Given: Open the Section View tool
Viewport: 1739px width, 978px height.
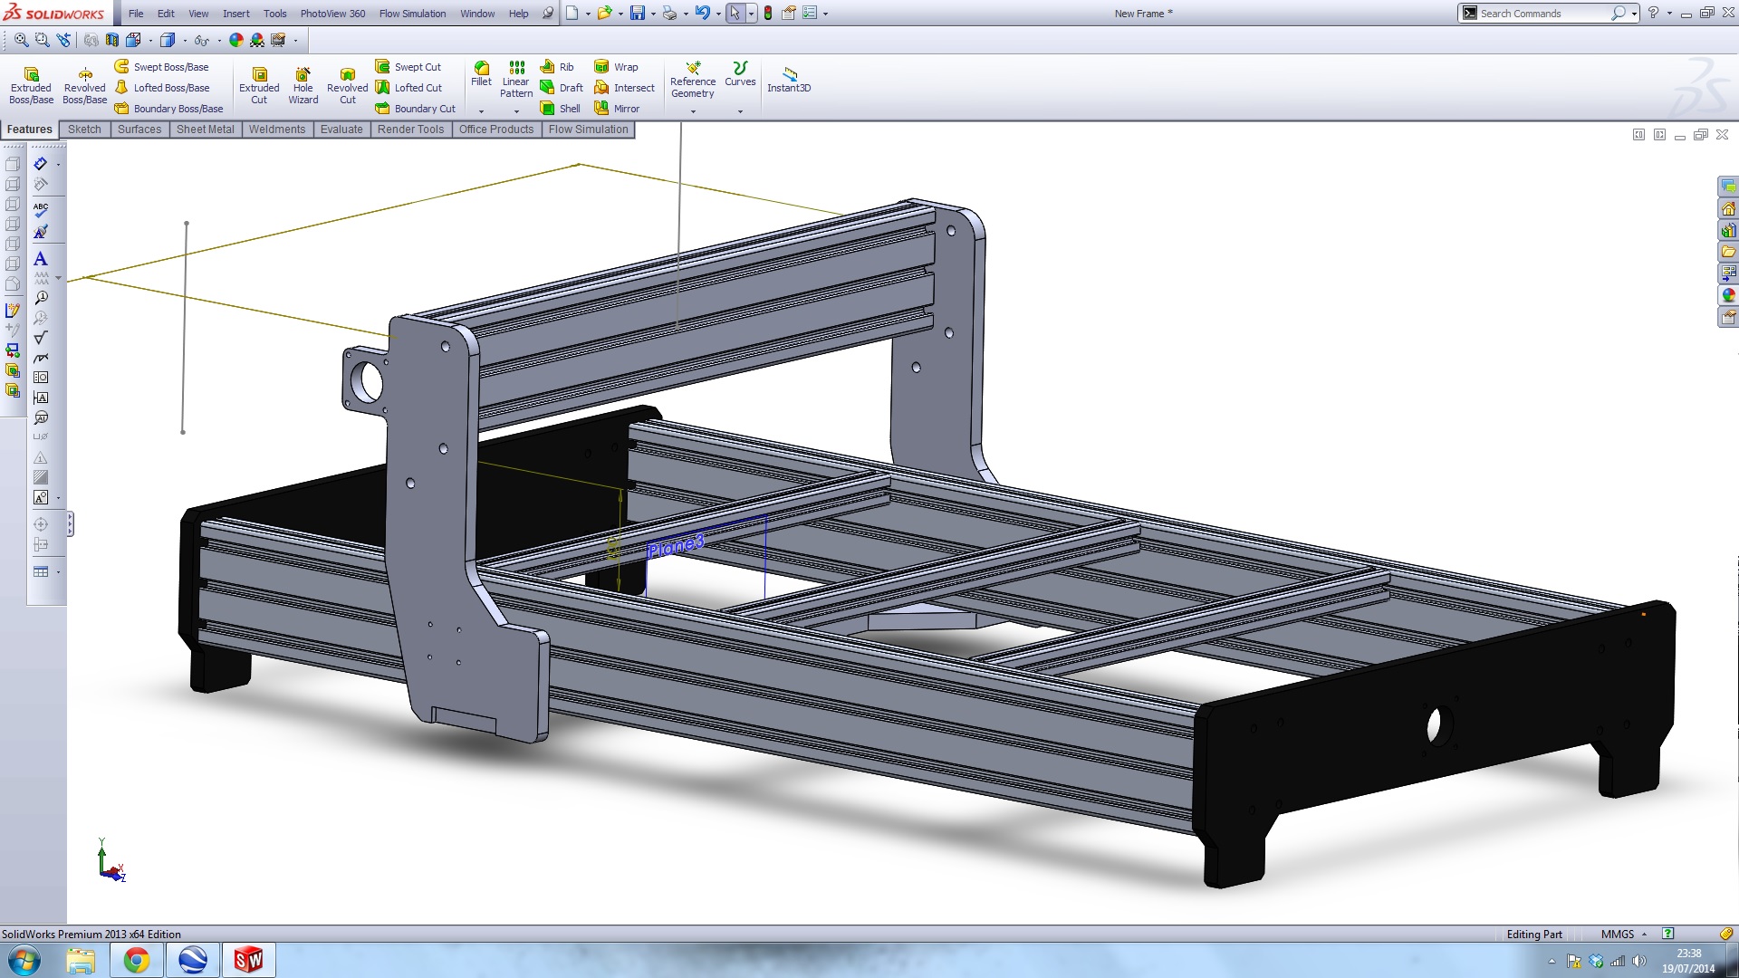Looking at the screenshot, I should [x=112, y=40].
